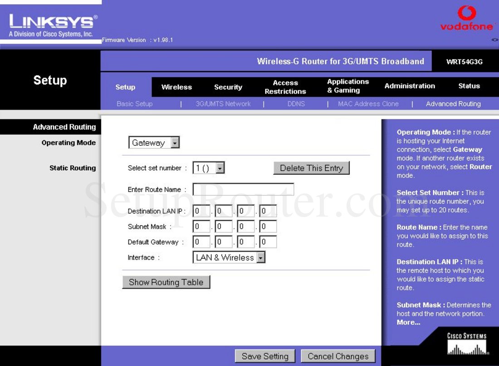The height and width of the screenshot is (366, 499).
Task: Go to the Access Restrictions tab
Action: tap(285, 87)
